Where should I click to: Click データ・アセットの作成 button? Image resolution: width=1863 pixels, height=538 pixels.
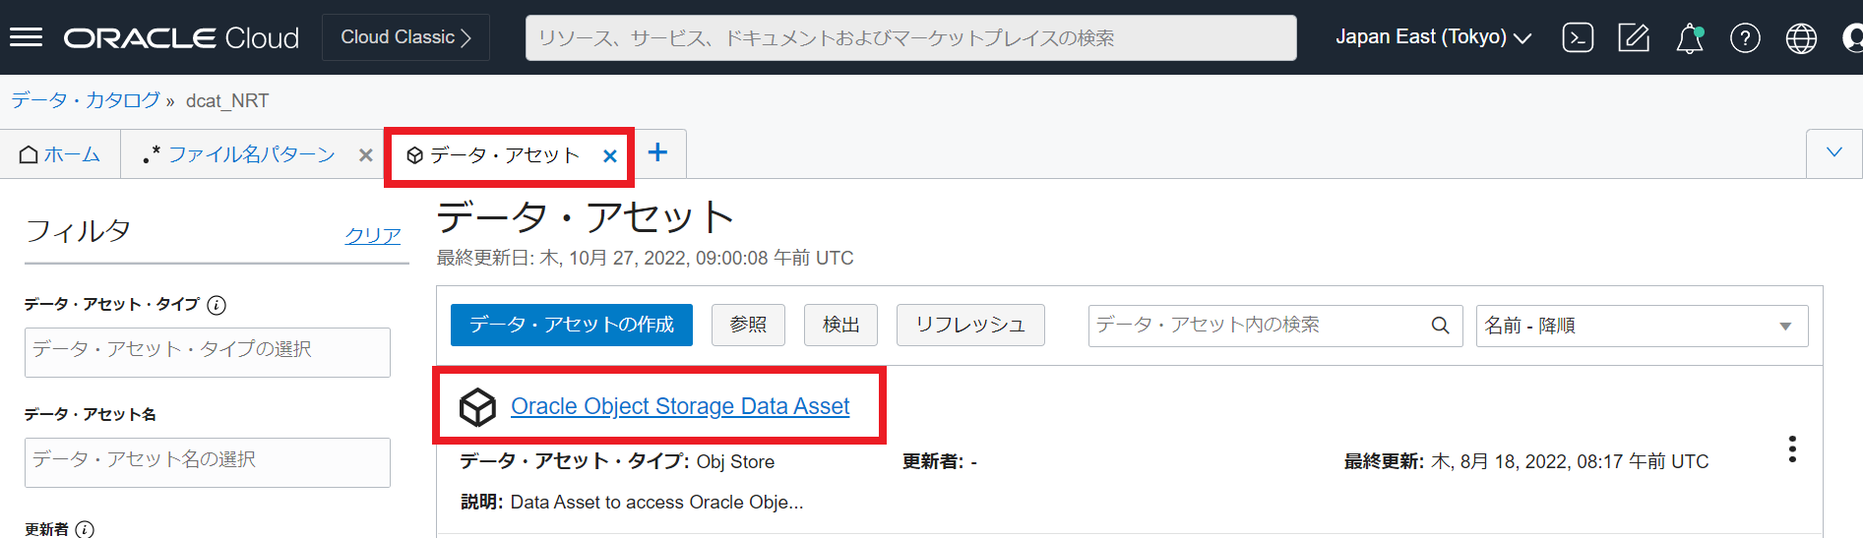[x=571, y=325]
